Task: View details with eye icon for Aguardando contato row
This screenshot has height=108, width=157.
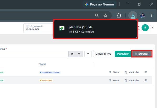Action: coord(146,72)
